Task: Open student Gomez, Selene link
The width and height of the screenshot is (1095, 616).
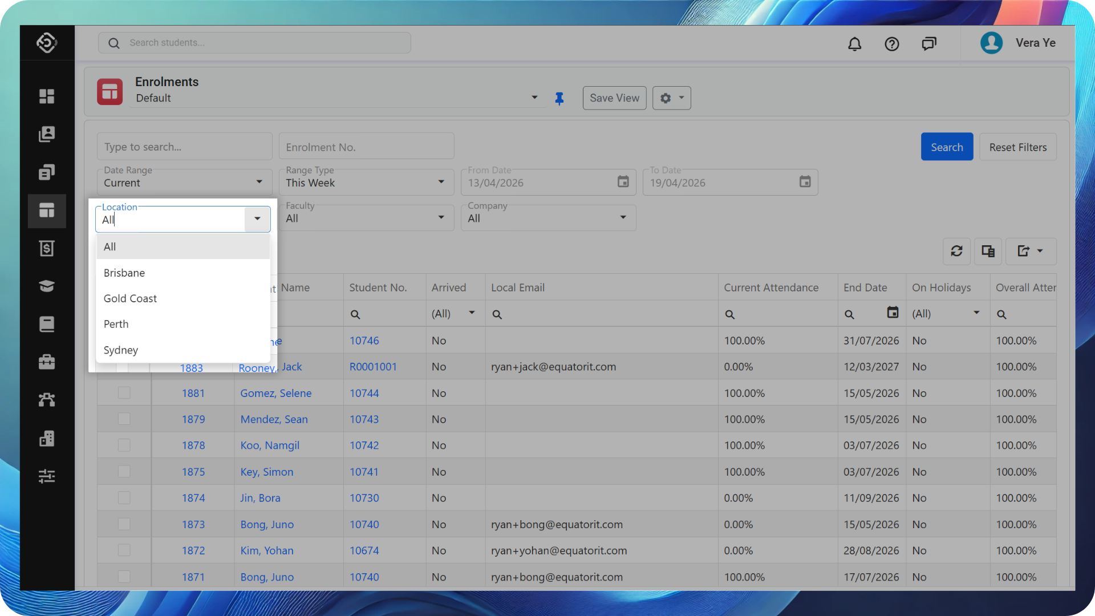Action: point(275,393)
